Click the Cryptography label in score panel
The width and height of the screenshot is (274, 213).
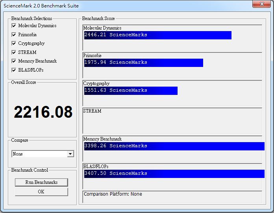(x=96, y=83)
